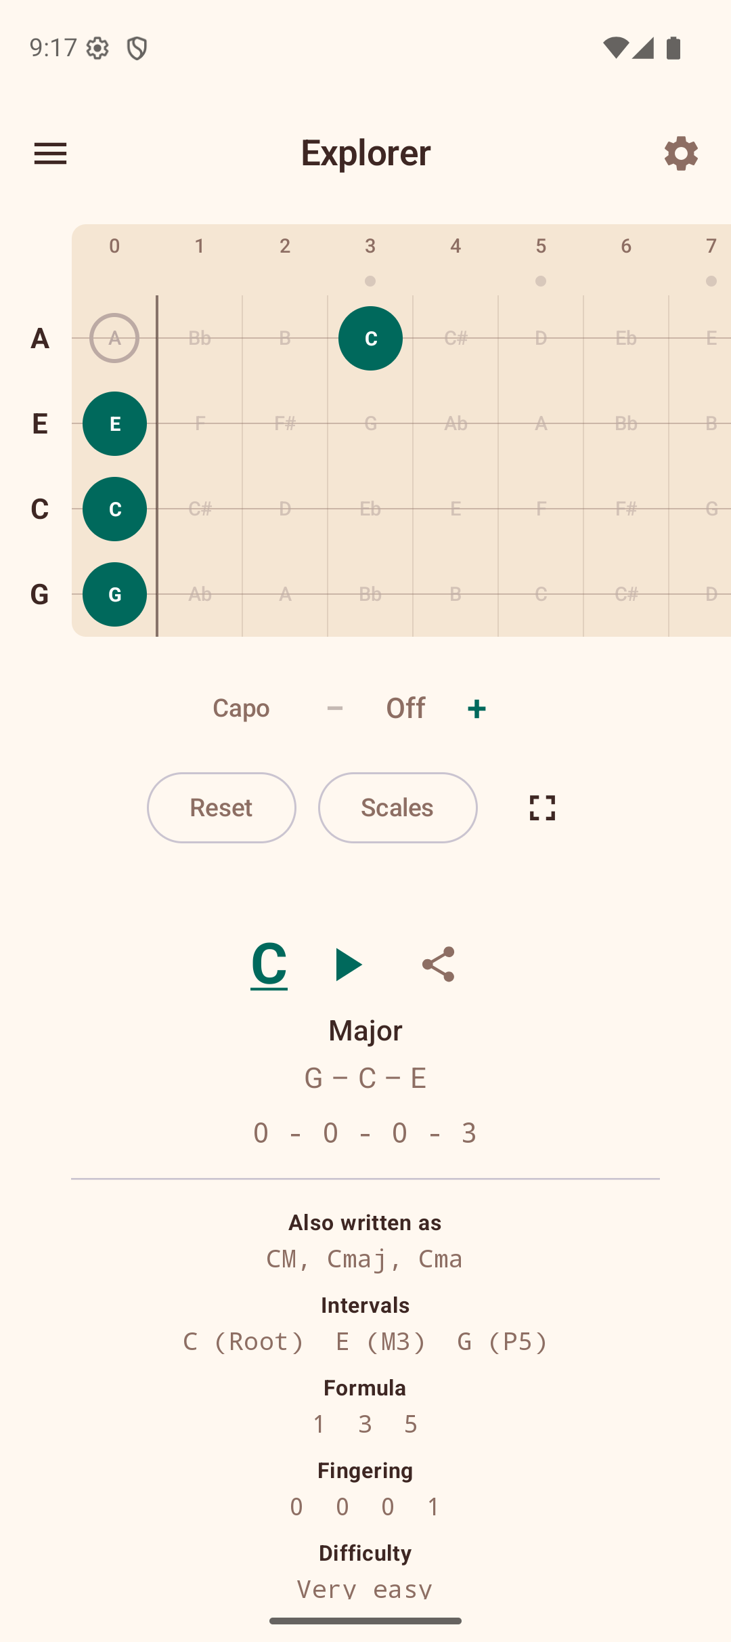Open the navigation drawer menu
731x1642 pixels.
[51, 153]
